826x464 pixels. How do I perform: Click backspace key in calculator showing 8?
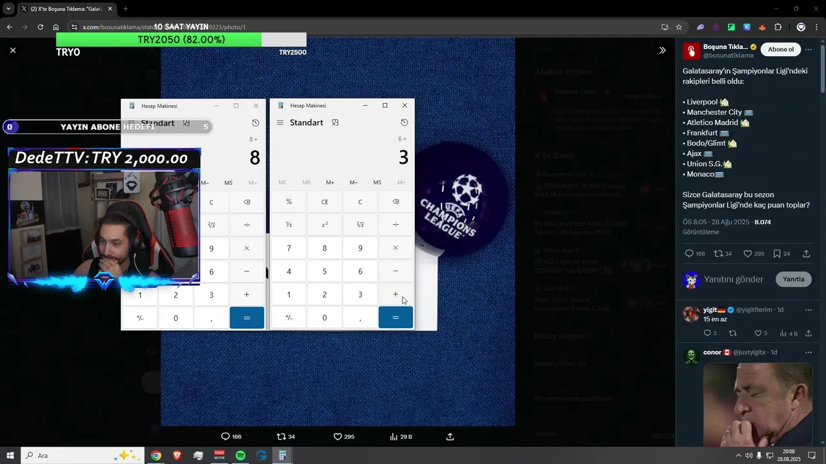coord(247,202)
